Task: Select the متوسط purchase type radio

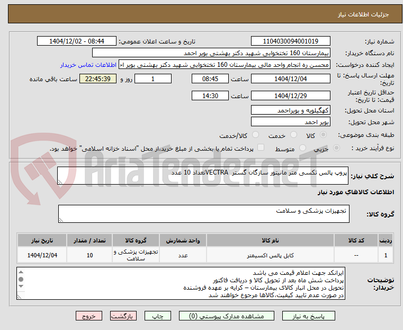Action: point(303,147)
